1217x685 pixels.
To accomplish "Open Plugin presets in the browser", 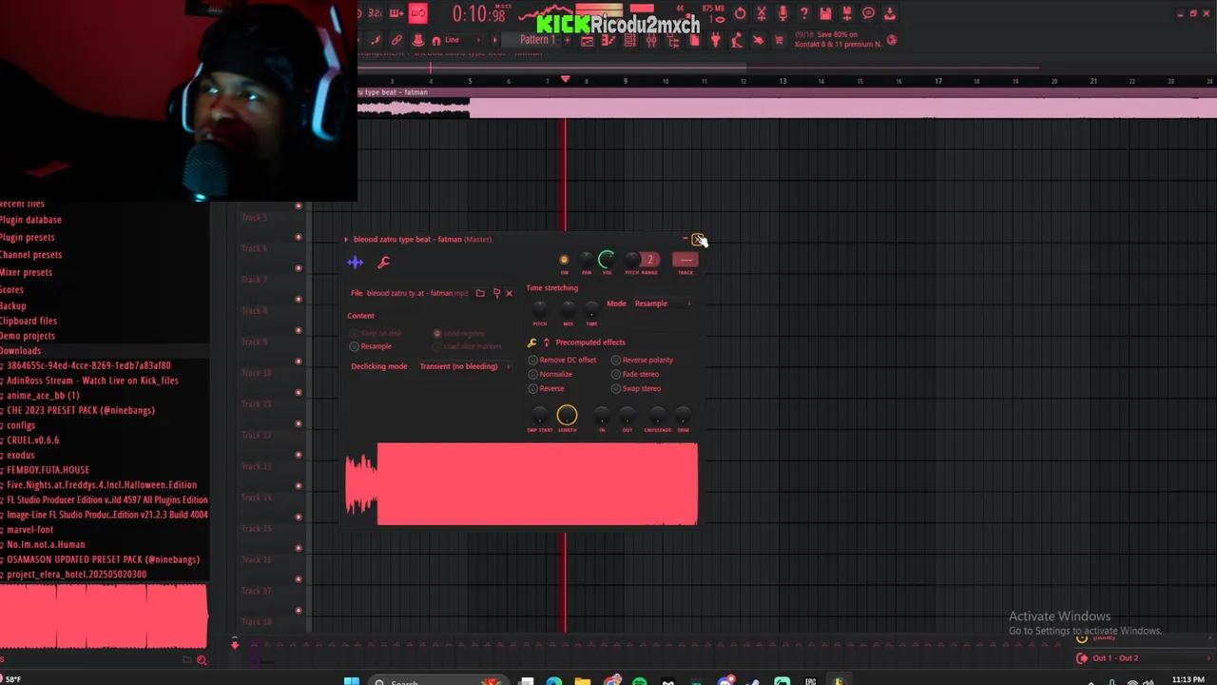I will click(27, 237).
